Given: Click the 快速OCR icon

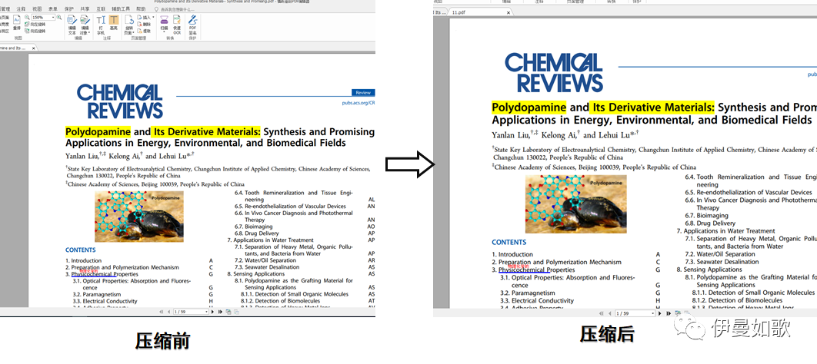Looking at the screenshot, I should point(177,20).
